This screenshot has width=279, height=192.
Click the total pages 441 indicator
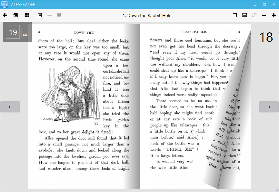(26, 35)
